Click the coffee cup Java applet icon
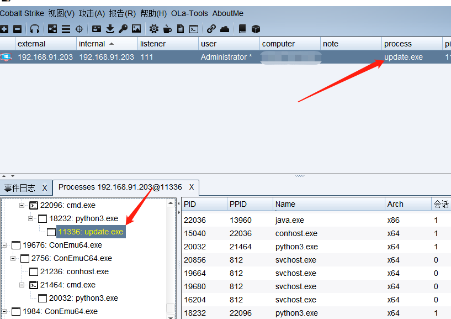 point(167,29)
